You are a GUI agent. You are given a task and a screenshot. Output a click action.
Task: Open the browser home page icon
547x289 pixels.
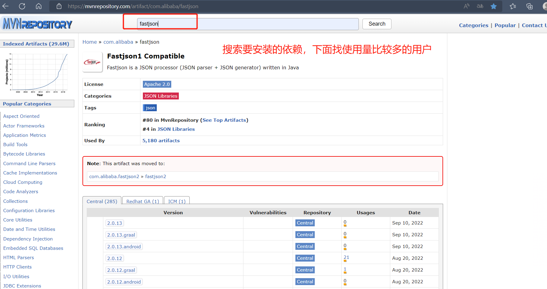pyautogui.click(x=39, y=6)
